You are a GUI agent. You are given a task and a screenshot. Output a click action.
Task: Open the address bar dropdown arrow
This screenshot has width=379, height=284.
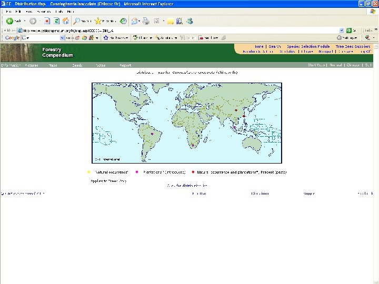(x=342, y=31)
